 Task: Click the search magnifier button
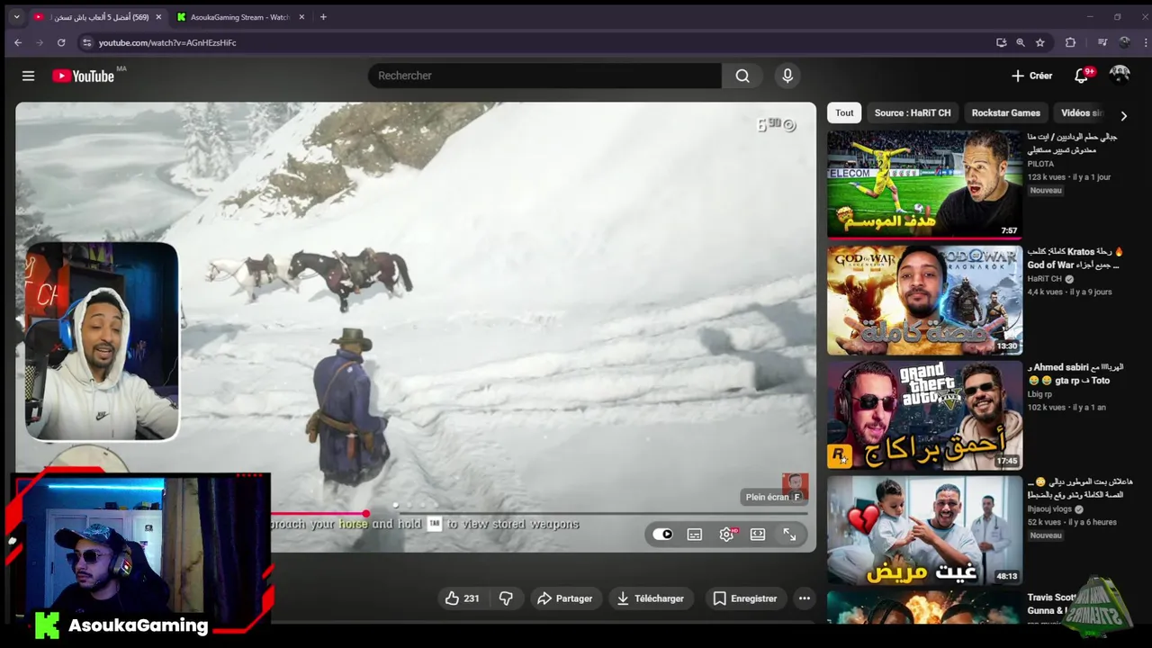pos(742,76)
